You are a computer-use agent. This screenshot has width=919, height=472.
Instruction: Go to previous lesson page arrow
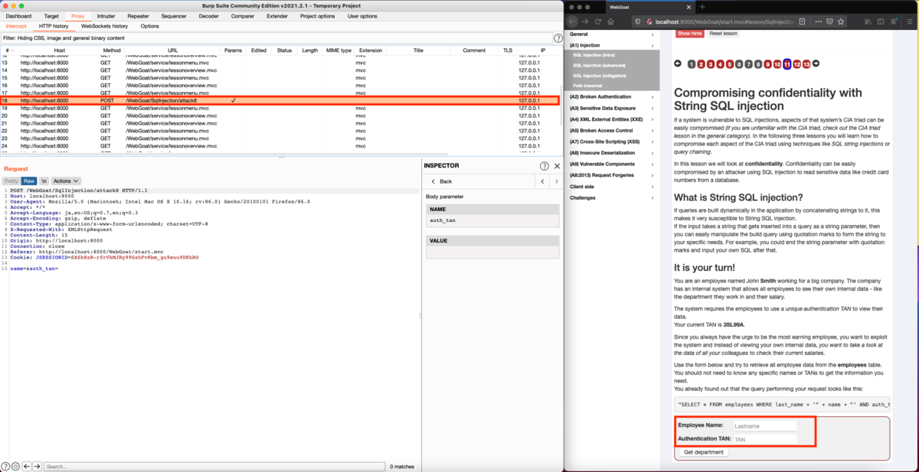(x=678, y=63)
